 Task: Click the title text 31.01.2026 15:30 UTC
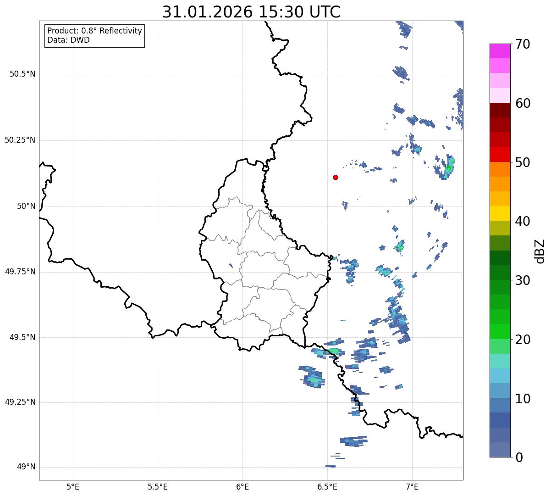(x=251, y=12)
